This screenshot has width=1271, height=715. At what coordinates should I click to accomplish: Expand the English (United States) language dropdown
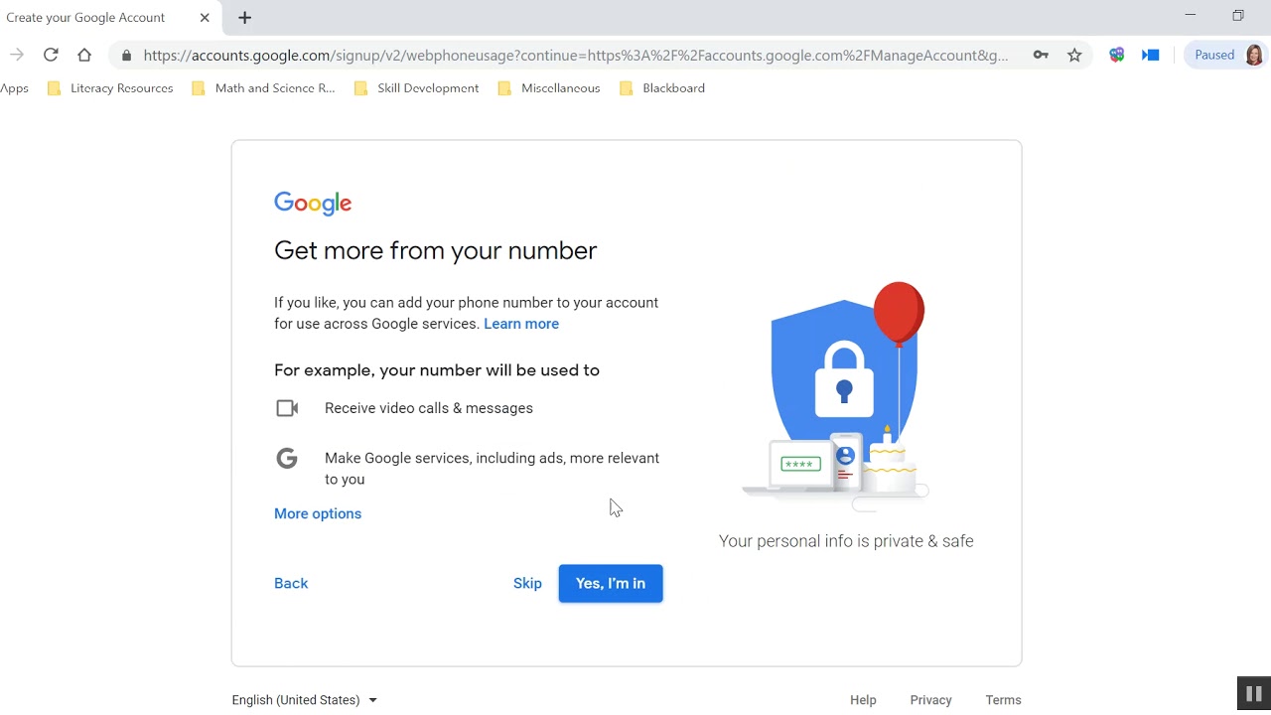(x=304, y=700)
